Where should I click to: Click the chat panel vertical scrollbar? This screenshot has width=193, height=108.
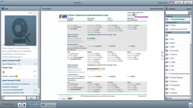click(39, 53)
